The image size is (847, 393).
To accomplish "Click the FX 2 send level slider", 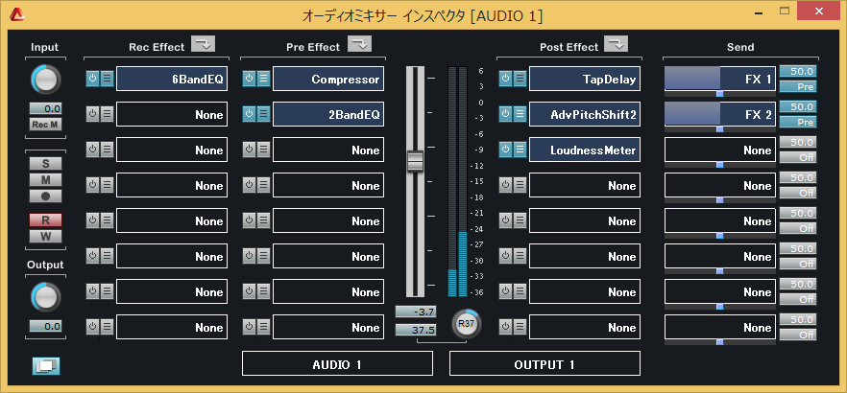I will [720, 114].
